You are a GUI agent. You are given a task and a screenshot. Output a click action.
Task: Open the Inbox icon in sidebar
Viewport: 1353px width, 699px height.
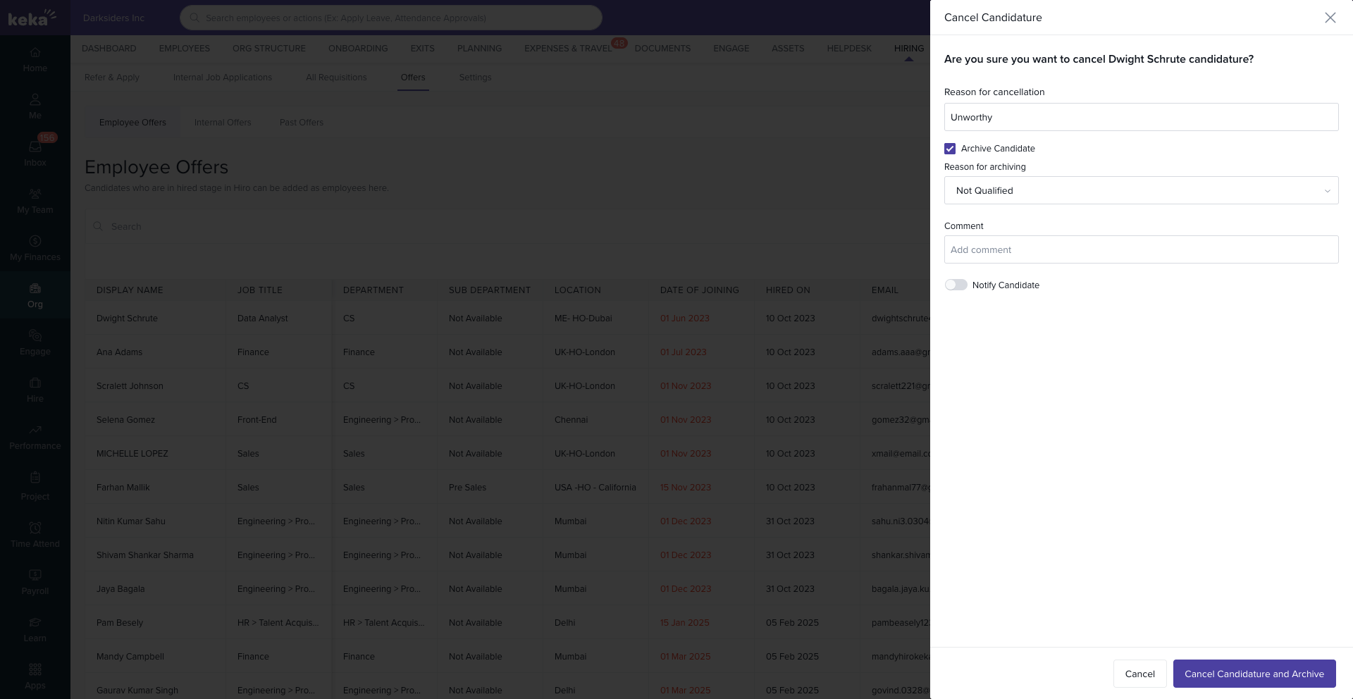(35, 147)
